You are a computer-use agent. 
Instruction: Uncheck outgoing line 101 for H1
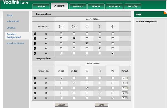click(61, 78)
